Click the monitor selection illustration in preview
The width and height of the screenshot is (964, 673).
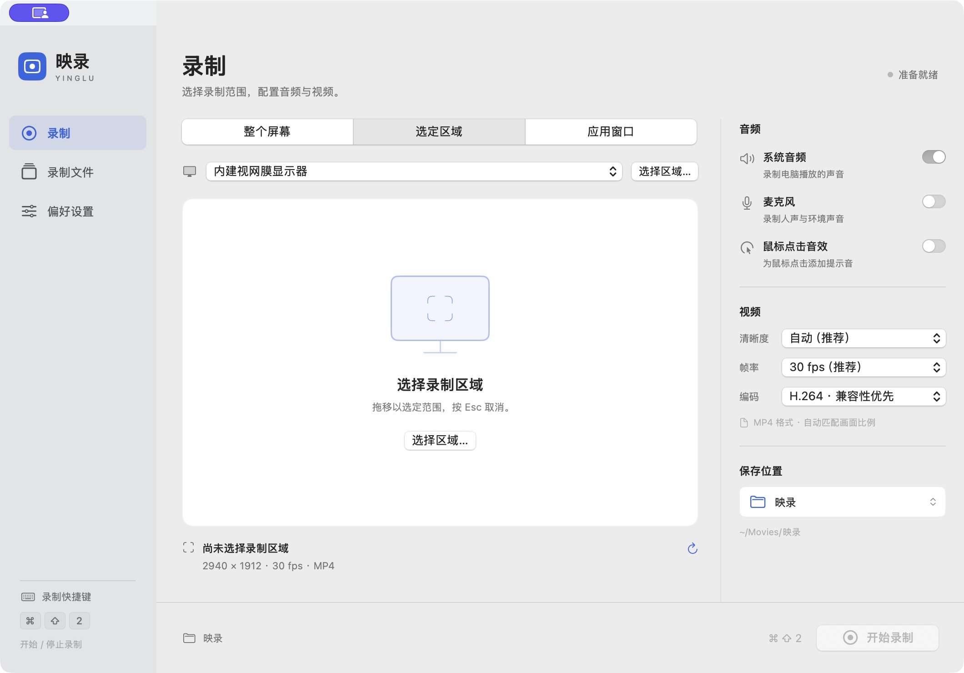(440, 315)
